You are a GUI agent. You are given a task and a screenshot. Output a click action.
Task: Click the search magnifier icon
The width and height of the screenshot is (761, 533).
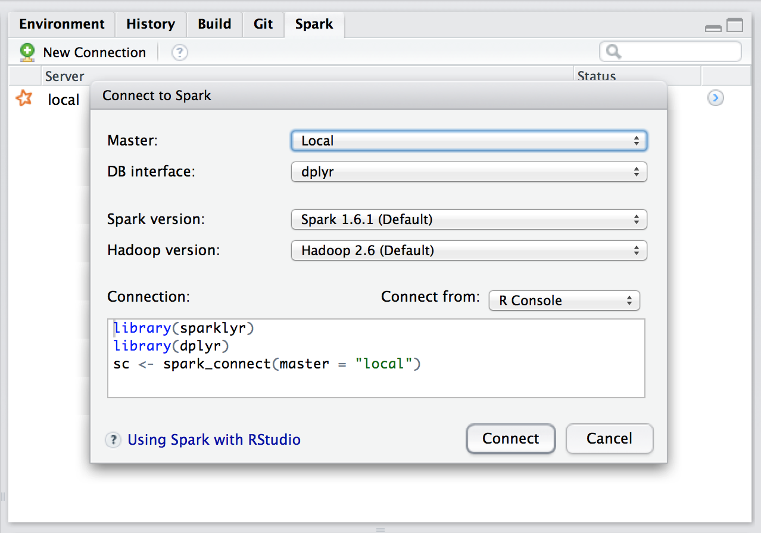[x=614, y=52]
